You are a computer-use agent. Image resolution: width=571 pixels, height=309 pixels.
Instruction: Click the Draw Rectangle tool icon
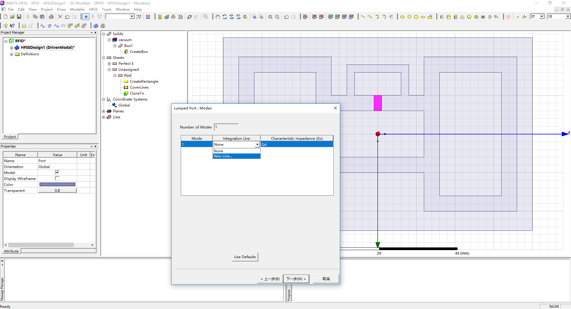point(402,17)
